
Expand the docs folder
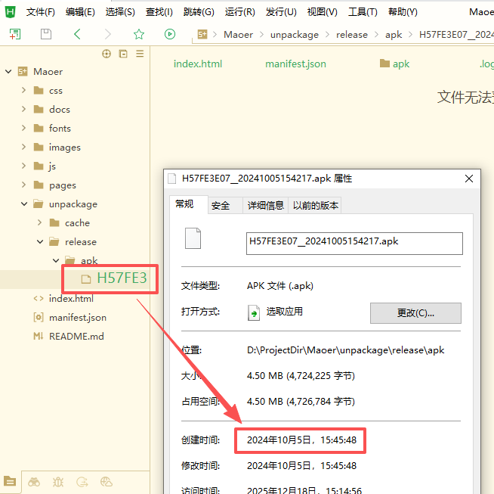24,110
